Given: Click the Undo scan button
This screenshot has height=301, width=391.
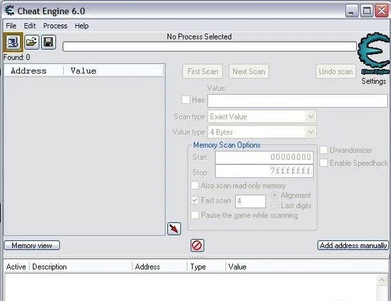Looking at the screenshot, I should click(336, 72).
